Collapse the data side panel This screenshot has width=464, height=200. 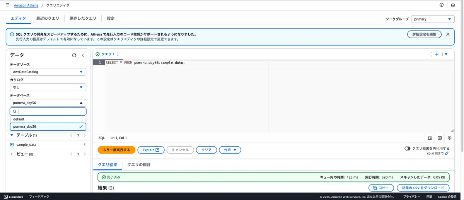click(83, 55)
